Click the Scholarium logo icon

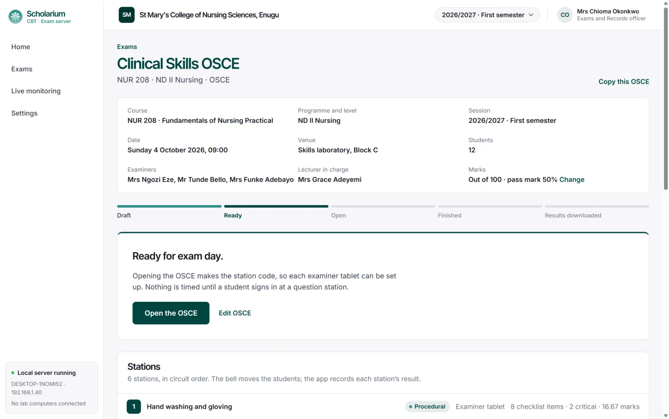pos(15,17)
